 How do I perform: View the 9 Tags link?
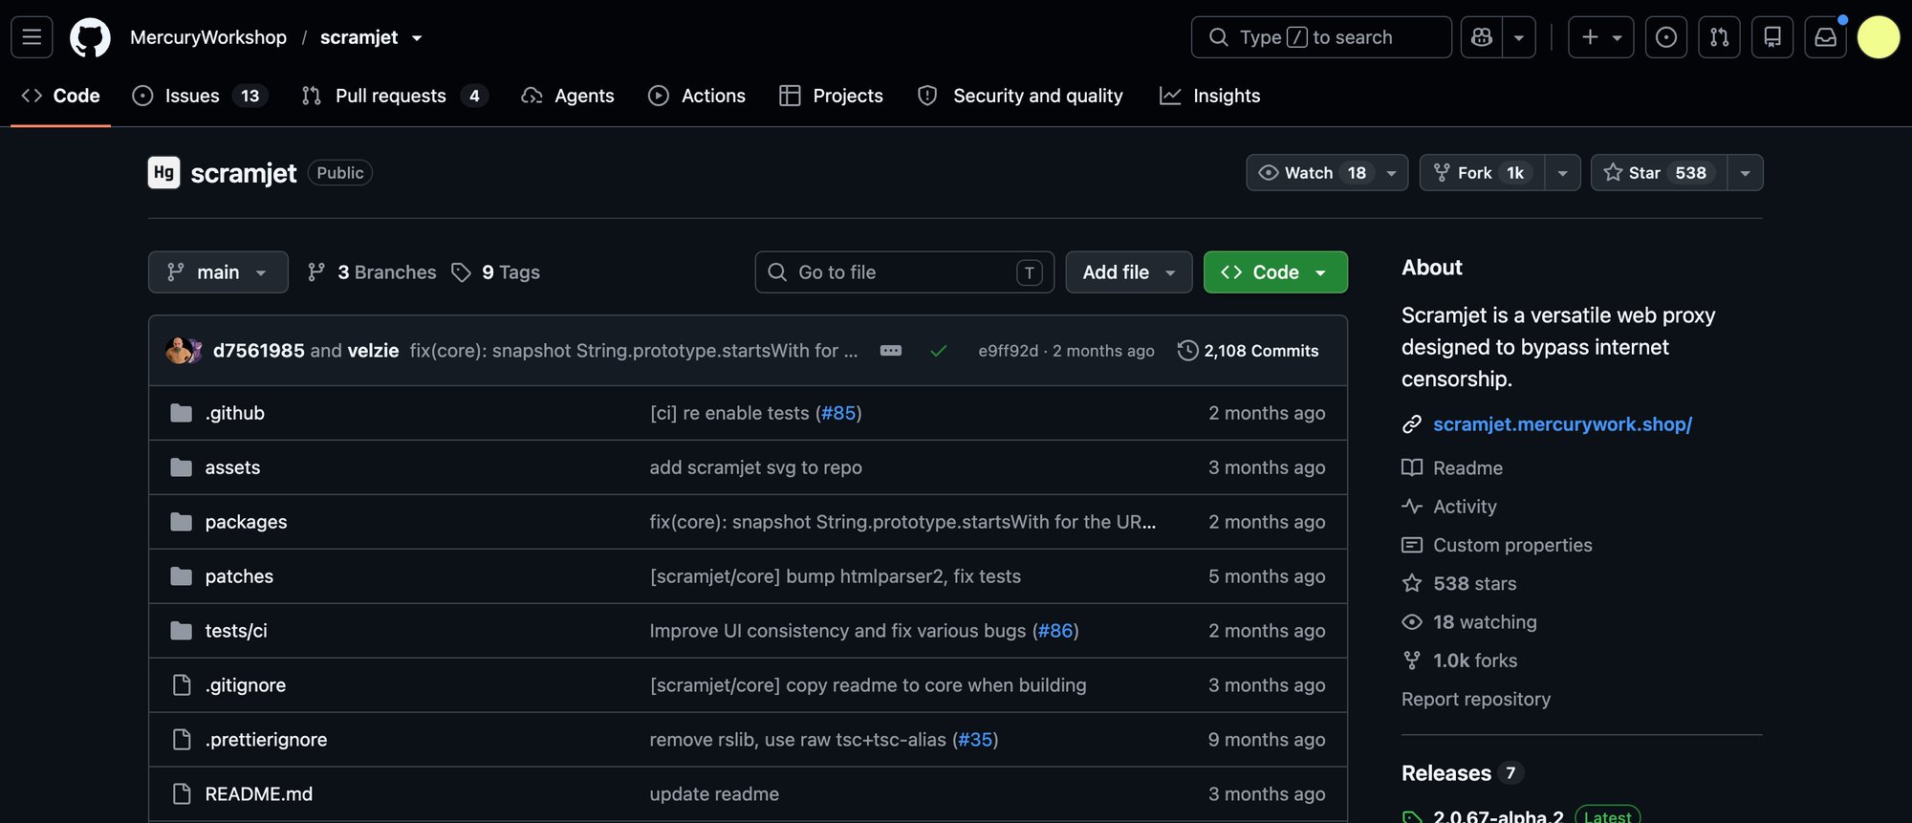496,272
